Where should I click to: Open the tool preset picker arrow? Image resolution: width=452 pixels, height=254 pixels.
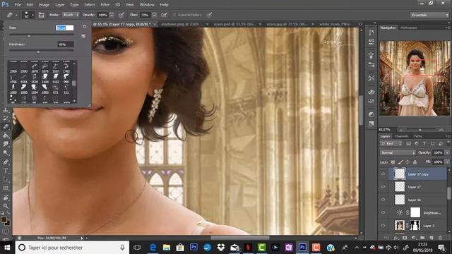16,15
